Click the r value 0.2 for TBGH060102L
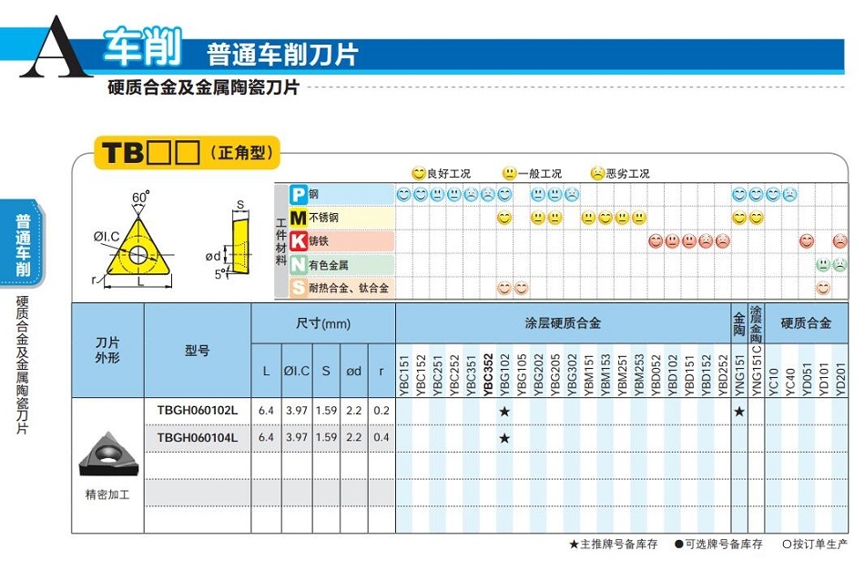 (x=382, y=411)
